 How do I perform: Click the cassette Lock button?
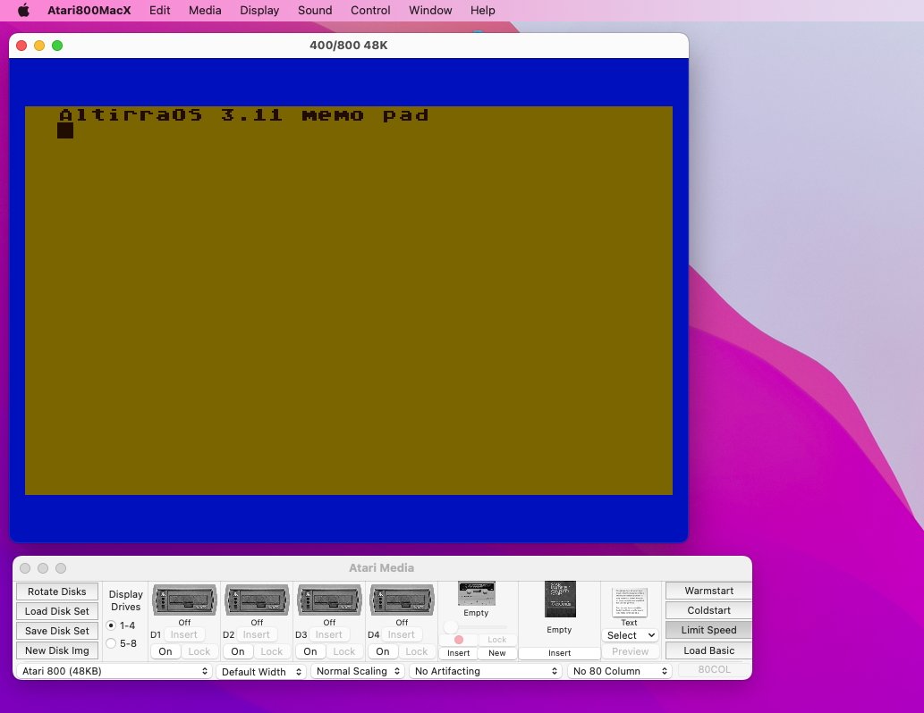click(x=496, y=640)
